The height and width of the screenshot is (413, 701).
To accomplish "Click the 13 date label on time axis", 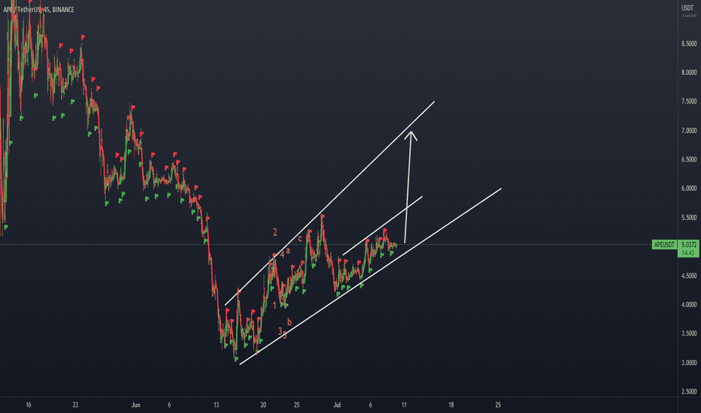I will tap(217, 405).
